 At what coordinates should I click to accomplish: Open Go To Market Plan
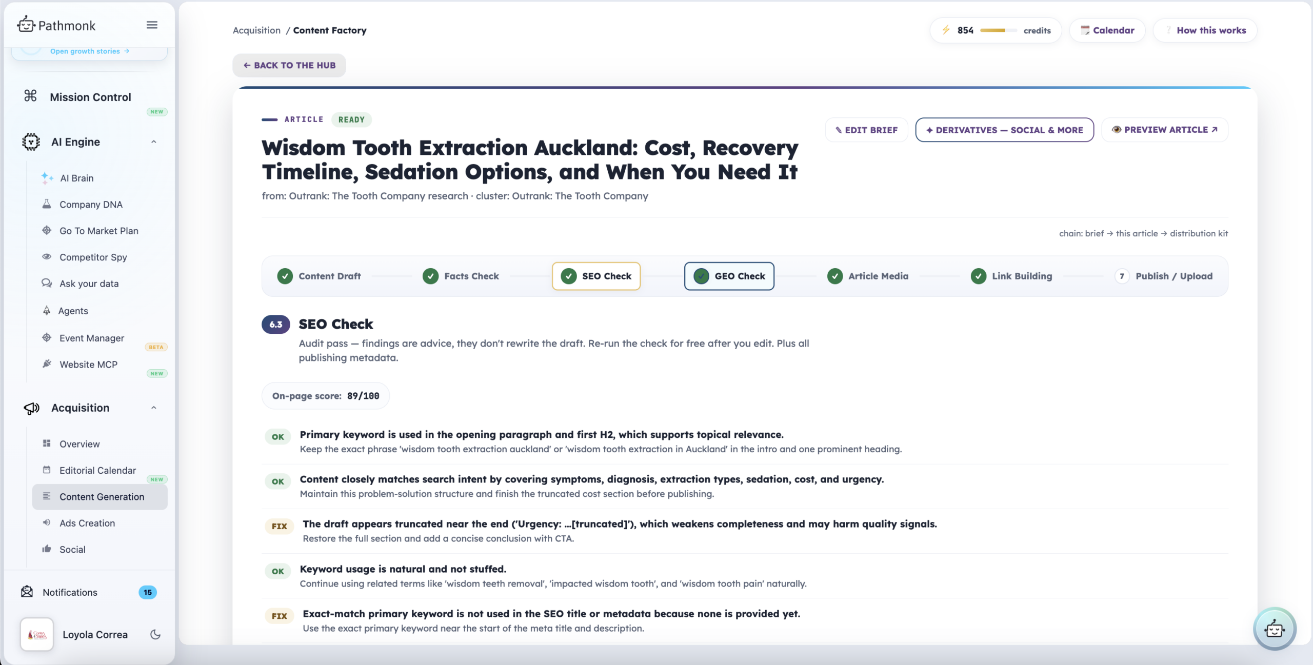point(99,231)
